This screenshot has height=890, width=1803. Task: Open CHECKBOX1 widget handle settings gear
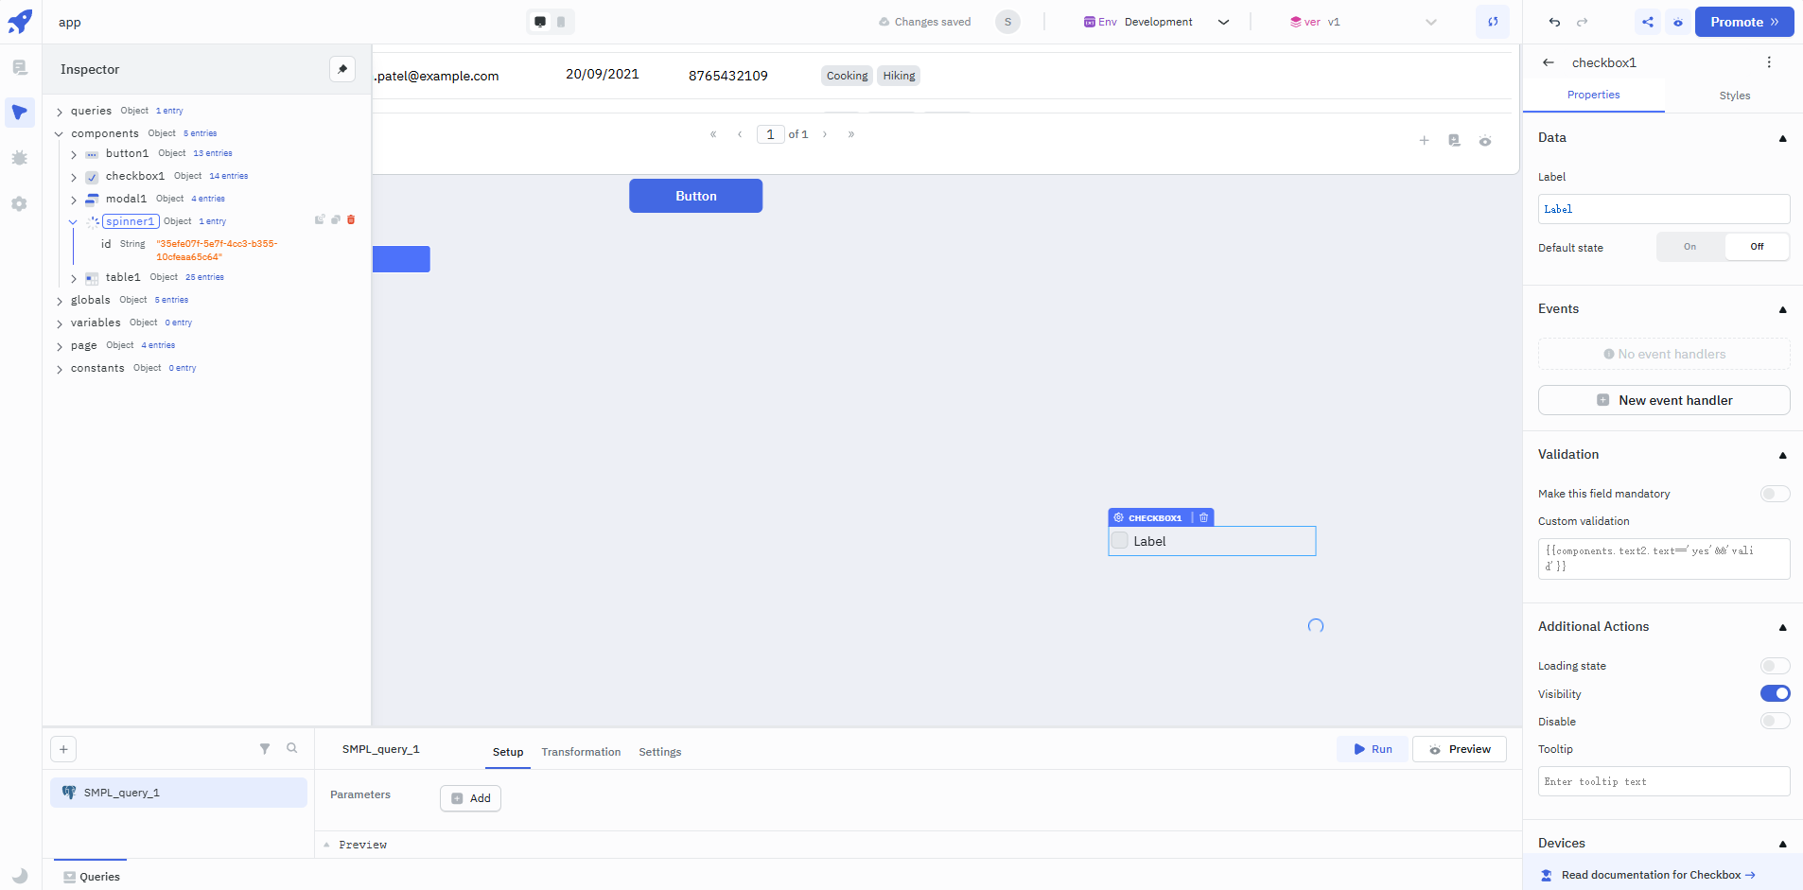[x=1119, y=517]
